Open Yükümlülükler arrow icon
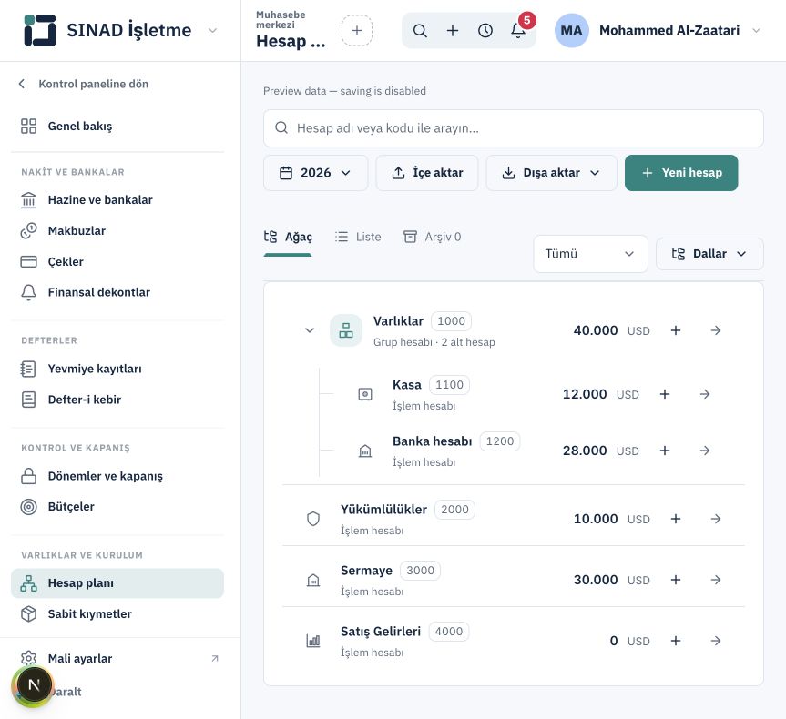786x719 pixels. pos(716,519)
